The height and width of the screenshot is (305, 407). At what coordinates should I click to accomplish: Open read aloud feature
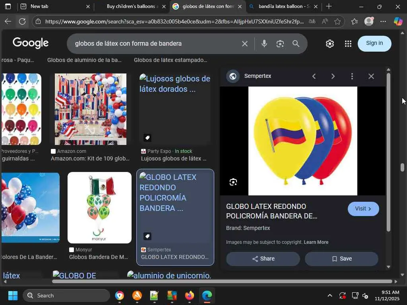click(x=325, y=21)
